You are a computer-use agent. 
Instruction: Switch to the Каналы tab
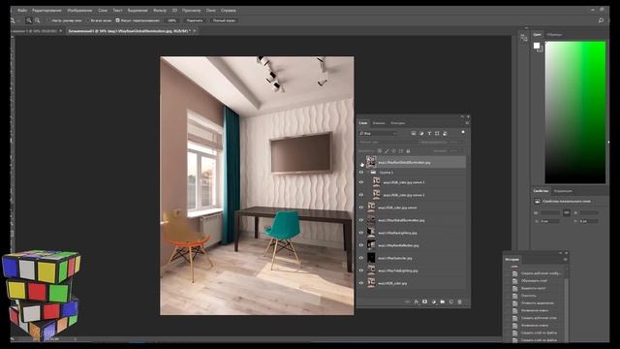379,123
